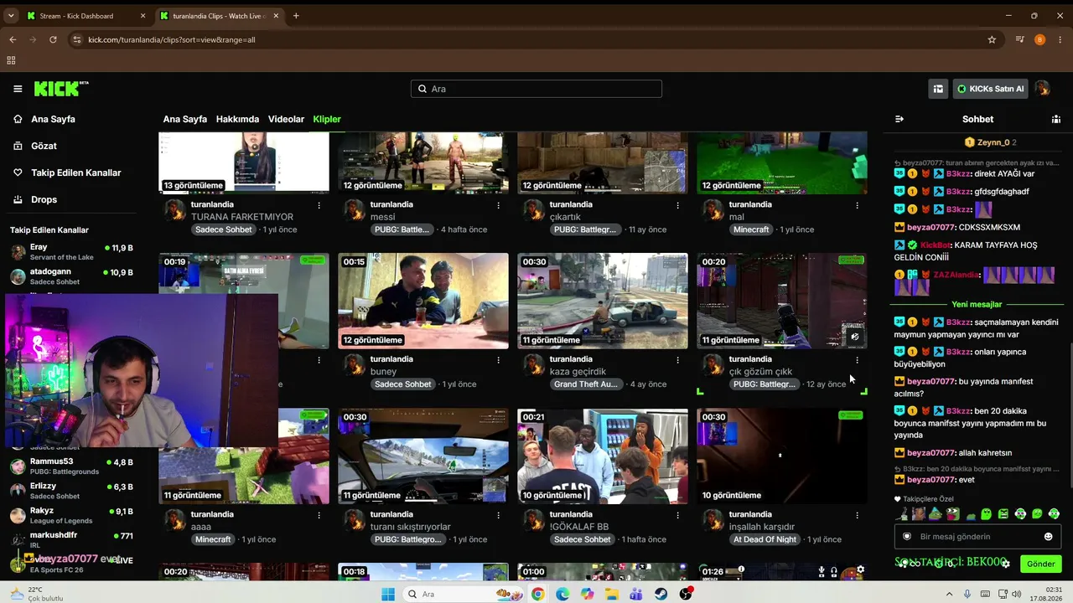The image size is (1073, 603).
Task: Open Grand Theft Auto category tag
Action: click(x=585, y=384)
